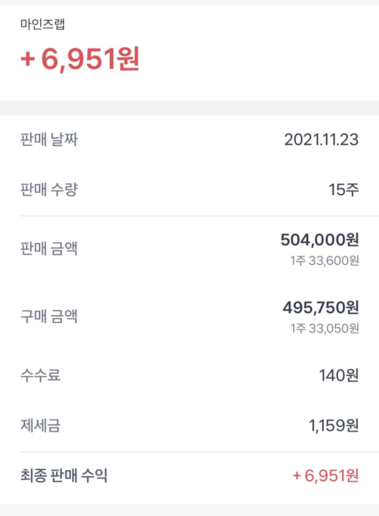Click the 504,000원 sale amount
Screen dimensions: 379x516
click(320, 240)
